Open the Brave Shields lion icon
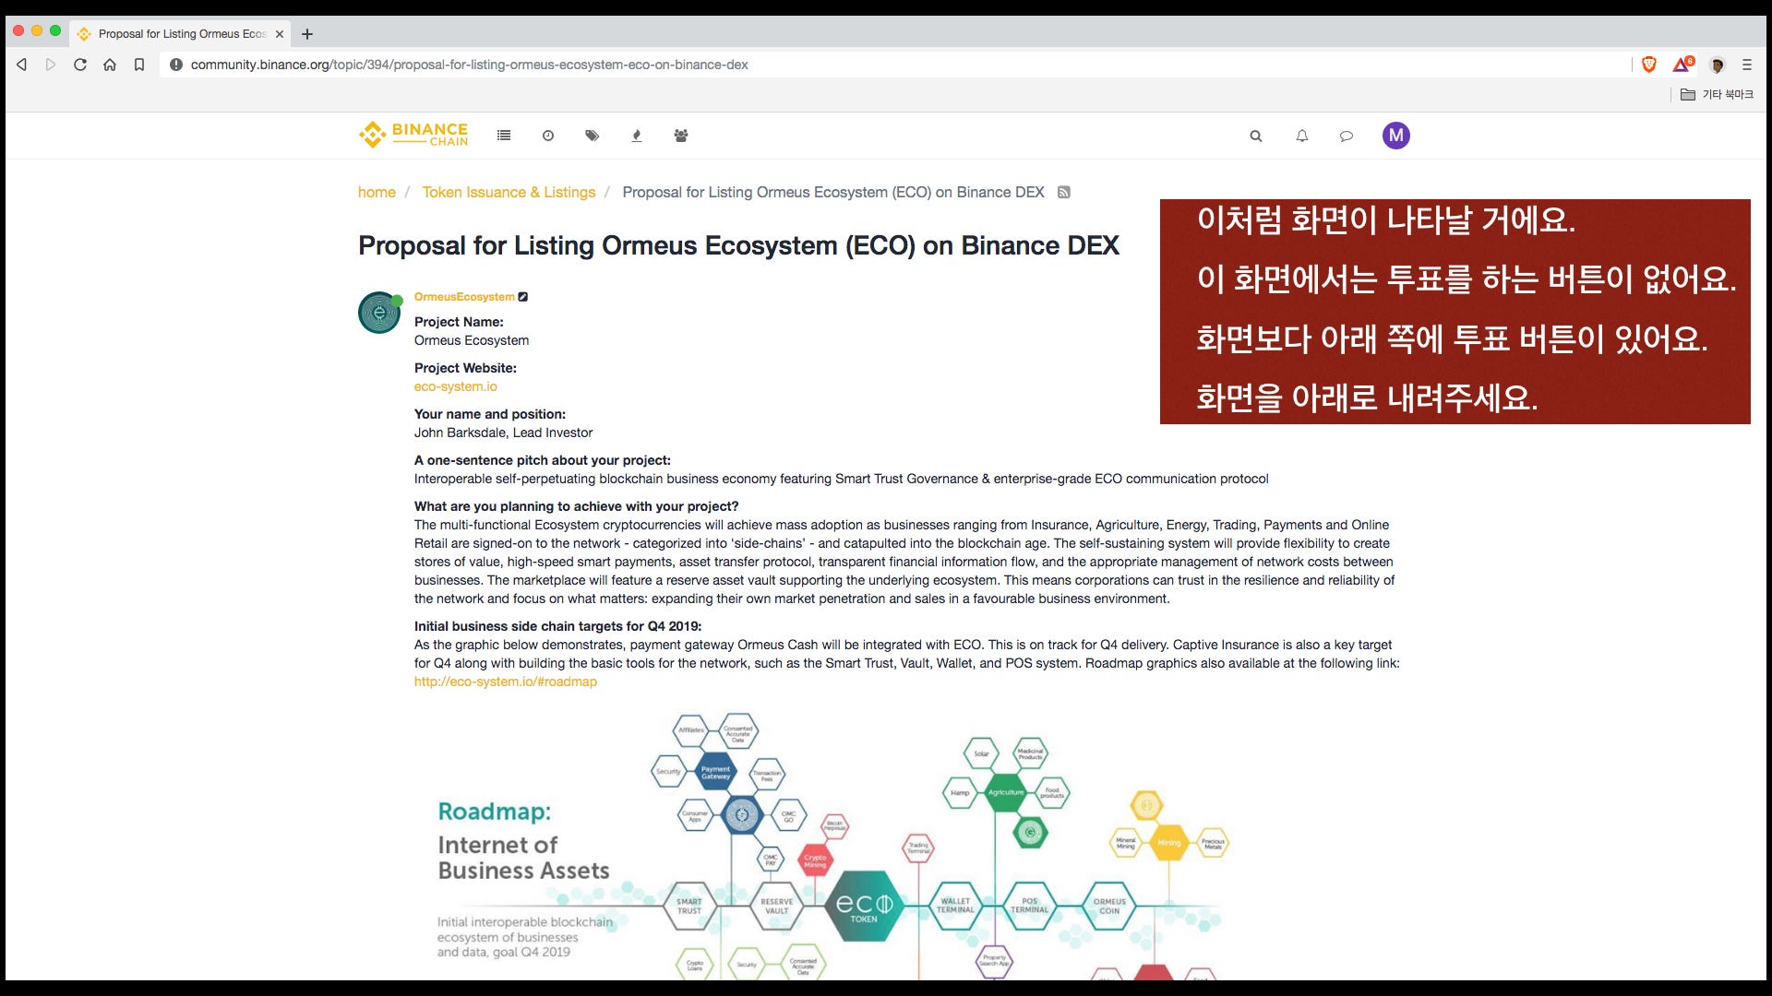 [x=1649, y=65]
